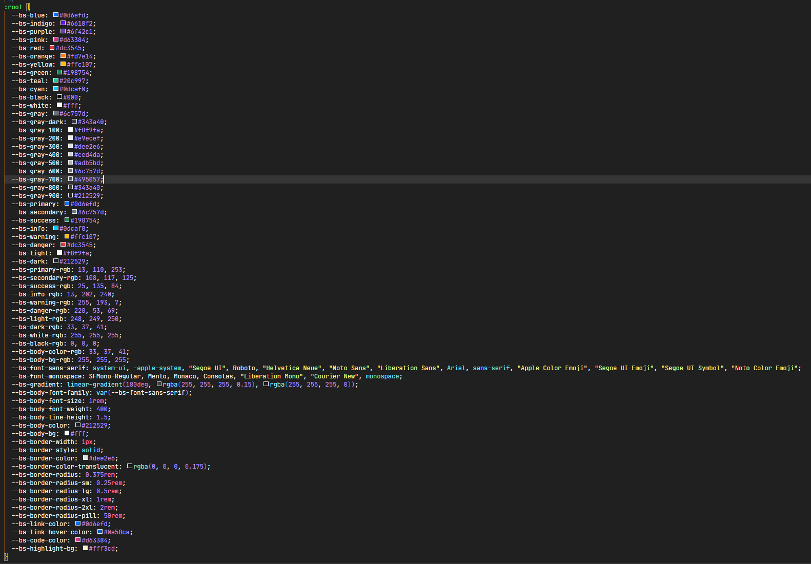This screenshot has height=564, width=811.
Task: Open the --bs-teal color swatch
Action: pos(56,80)
